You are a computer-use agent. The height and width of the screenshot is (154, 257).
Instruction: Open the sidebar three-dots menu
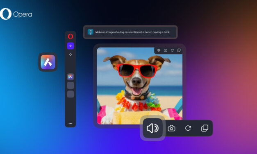tap(71, 123)
